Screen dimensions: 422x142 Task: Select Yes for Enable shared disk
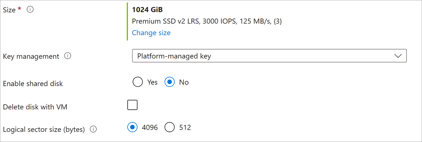click(x=138, y=82)
